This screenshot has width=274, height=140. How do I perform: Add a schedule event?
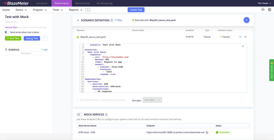coord(44,50)
